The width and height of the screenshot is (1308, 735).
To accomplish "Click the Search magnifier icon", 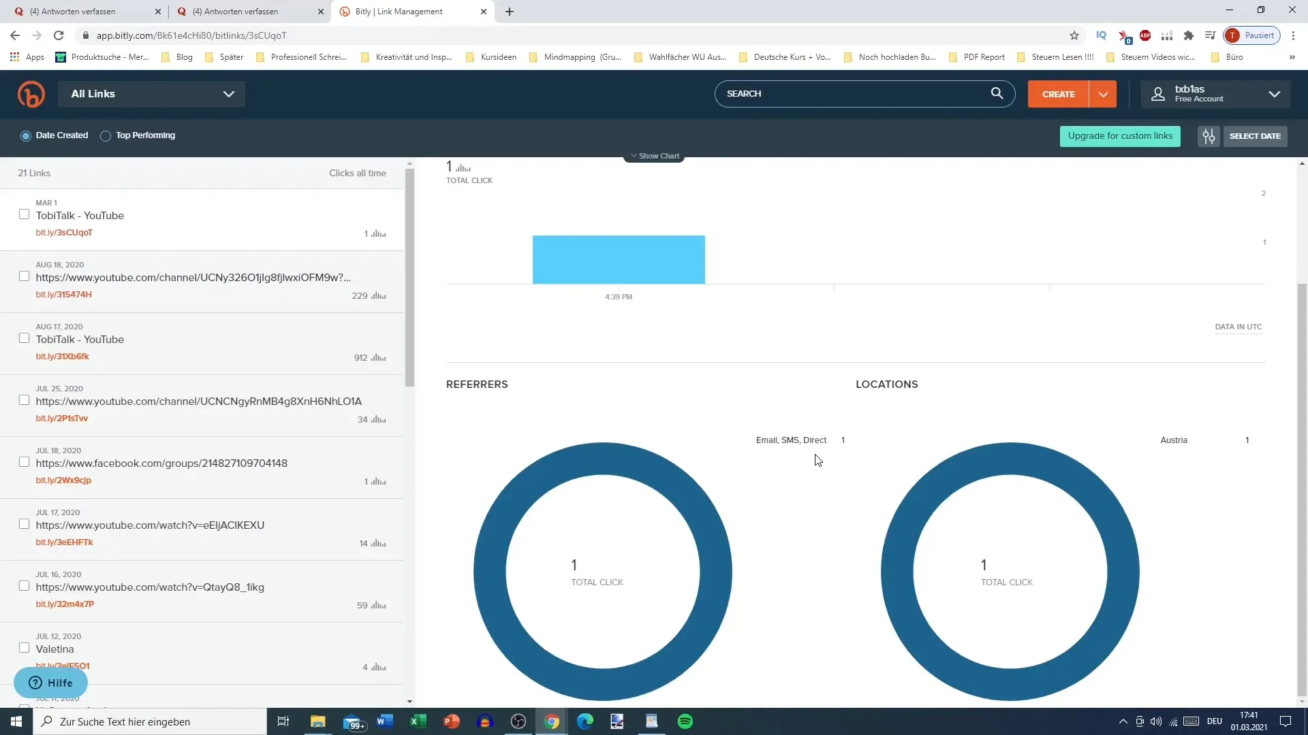I will pos(997,93).
